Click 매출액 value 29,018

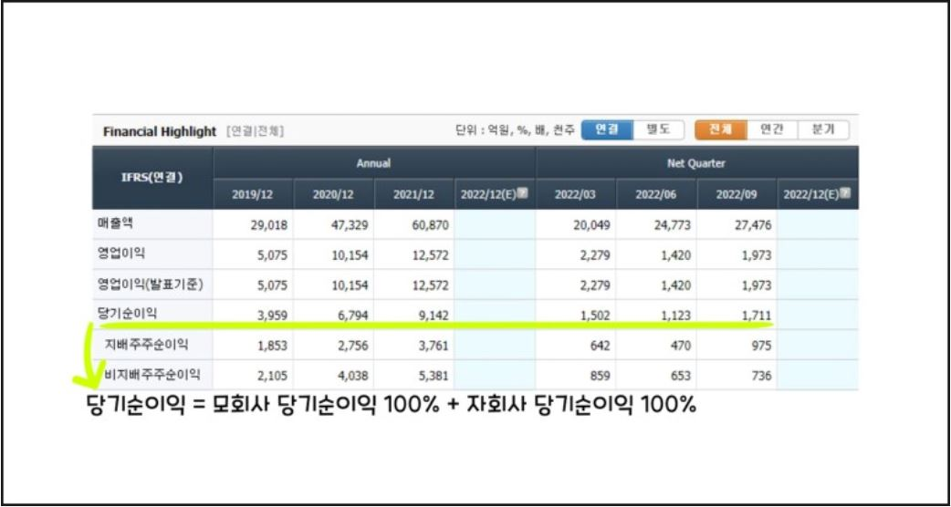coord(268,225)
